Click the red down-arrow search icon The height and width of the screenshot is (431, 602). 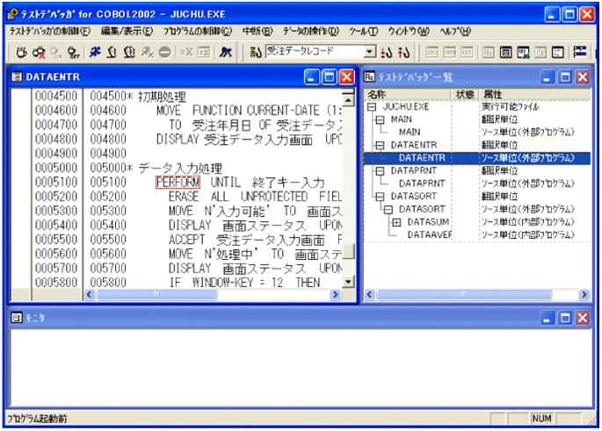pos(386,52)
